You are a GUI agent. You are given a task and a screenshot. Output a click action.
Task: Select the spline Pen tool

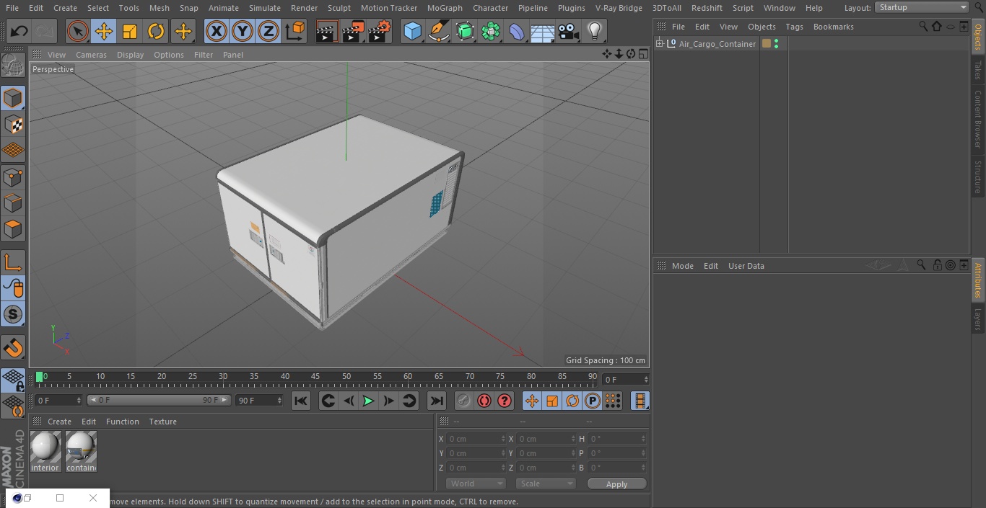438,31
